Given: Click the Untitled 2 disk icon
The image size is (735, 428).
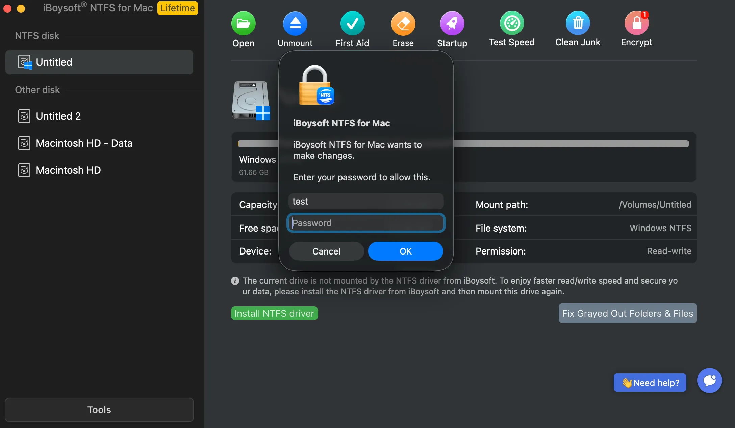Looking at the screenshot, I should (x=24, y=116).
